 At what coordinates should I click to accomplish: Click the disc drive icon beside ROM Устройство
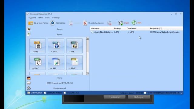coord(29,83)
